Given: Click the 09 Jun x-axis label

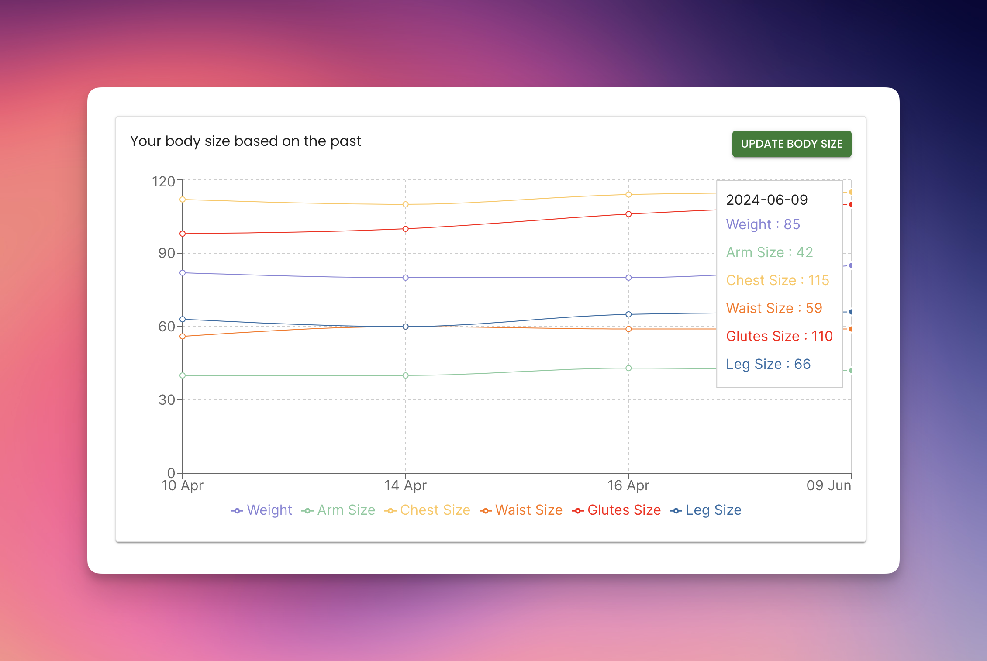Looking at the screenshot, I should (x=828, y=485).
